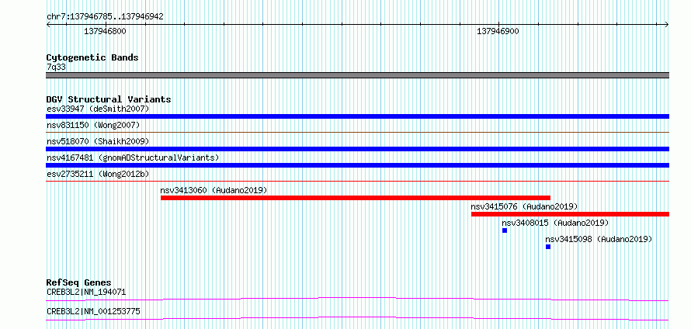Click the left arrow on the ruler
The width and height of the screenshot is (691, 329).
click(48, 25)
